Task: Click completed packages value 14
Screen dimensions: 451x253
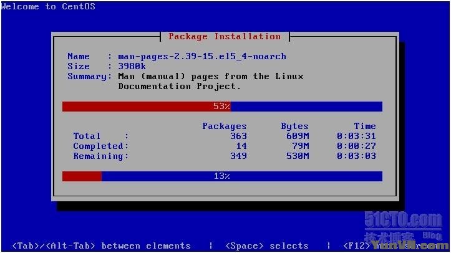Action: pyautogui.click(x=241, y=146)
